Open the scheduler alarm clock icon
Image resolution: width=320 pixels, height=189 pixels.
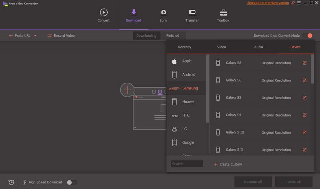pyautogui.click(x=11, y=182)
